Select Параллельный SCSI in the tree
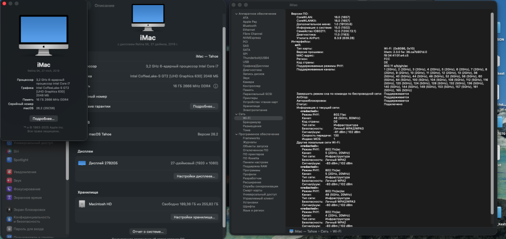Image resolution: width=506 pixels, height=239 pixels. point(257,94)
